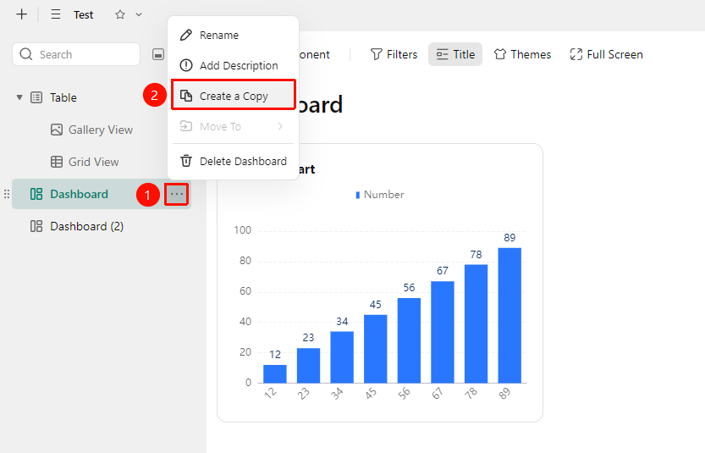Toggle the Title display option
Viewport: 705px width, 453px height.
pyautogui.click(x=455, y=54)
